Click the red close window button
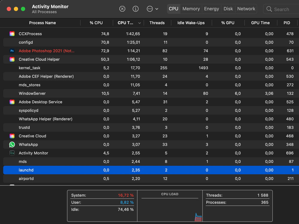 pos(9,9)
